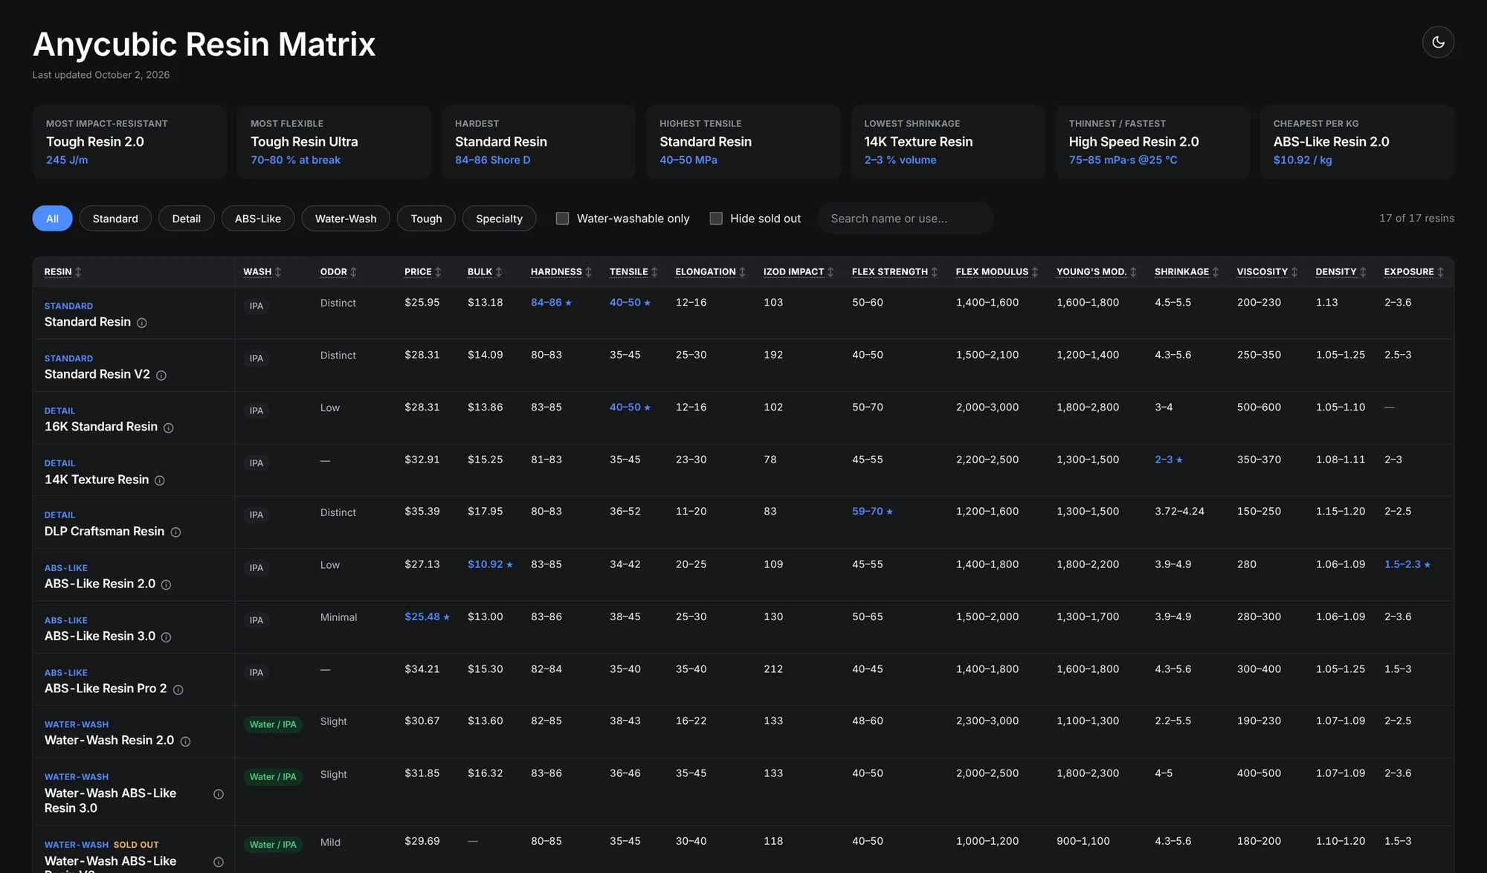
Task: Sort table by the HARDNESS column
Action: coord(561,272)
